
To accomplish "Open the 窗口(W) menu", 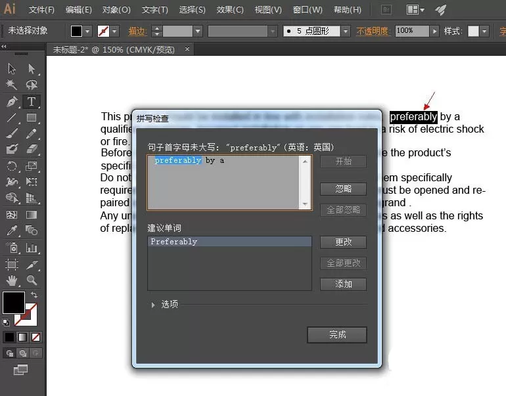I will pos(308,10).
